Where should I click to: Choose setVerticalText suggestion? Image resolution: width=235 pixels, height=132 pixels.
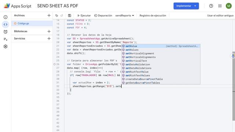tap(161, 61)
